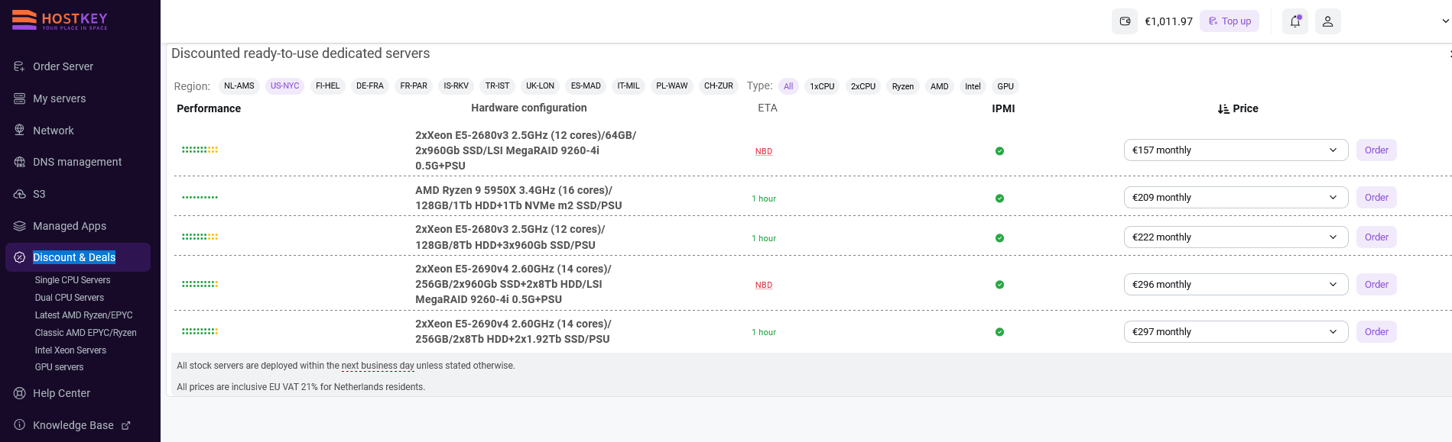
Task: Click the DNS management globe icon
Action: pos(20,162)
